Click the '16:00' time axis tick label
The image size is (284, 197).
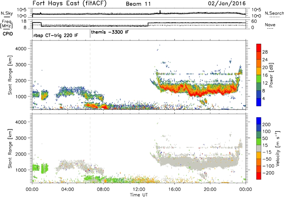point(174,190)
